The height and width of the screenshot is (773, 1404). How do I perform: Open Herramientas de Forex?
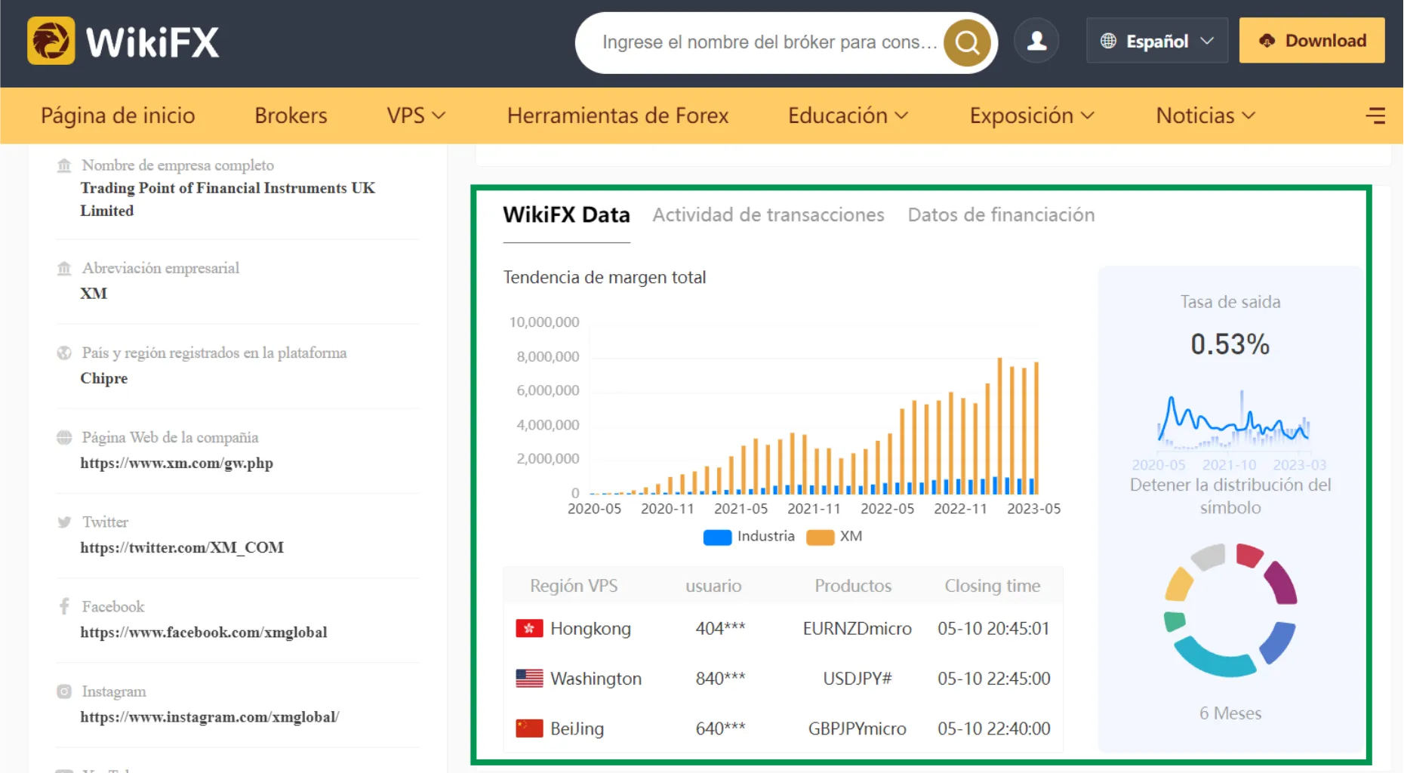tap(617, 115)
